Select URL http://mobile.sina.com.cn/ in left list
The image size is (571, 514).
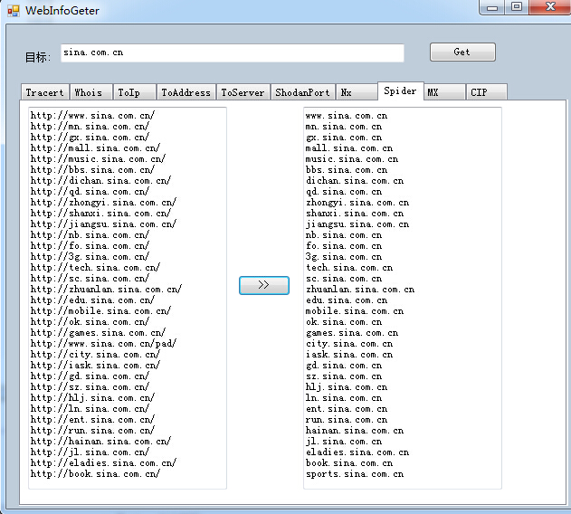[100, 311]
